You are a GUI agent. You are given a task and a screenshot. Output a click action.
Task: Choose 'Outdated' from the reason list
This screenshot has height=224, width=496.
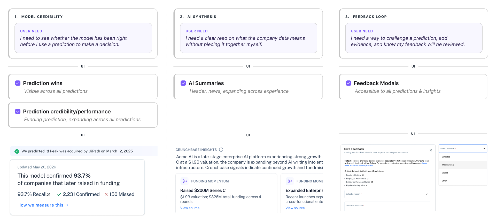click(x=463, y=157)
